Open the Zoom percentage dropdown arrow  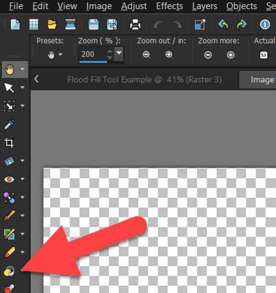pos(119,53)
